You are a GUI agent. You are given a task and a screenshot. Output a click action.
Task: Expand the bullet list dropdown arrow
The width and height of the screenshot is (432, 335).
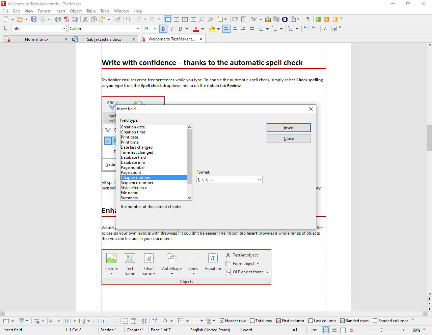click(267, 29)
